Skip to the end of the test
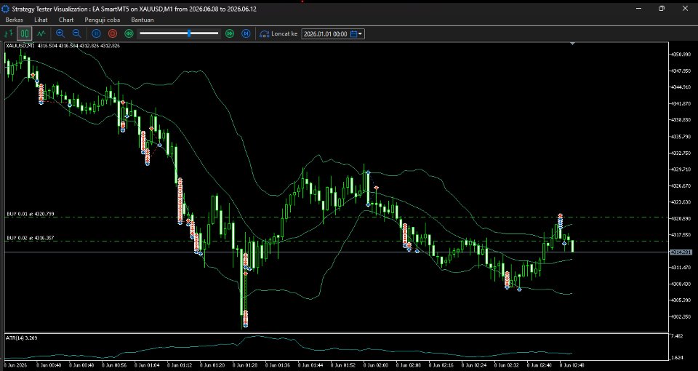The width and height of the screenshot is (698, 371). pyautogui.click(x=246, y=33)
